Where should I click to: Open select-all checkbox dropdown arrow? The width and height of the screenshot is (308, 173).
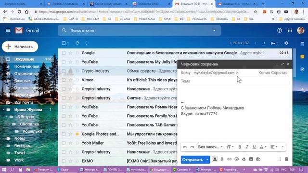[x=68, y=43]
